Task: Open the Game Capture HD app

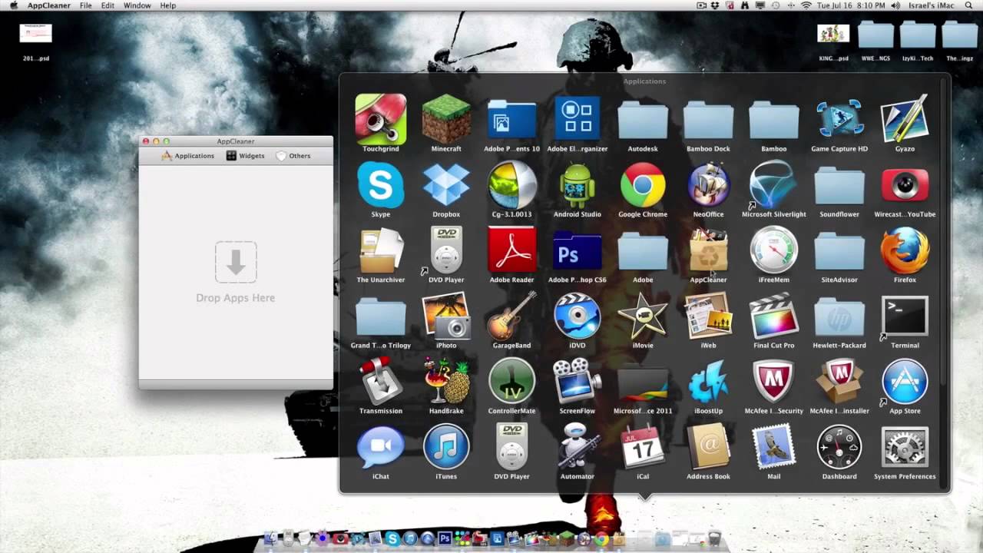Action: [x=839, y=119]
